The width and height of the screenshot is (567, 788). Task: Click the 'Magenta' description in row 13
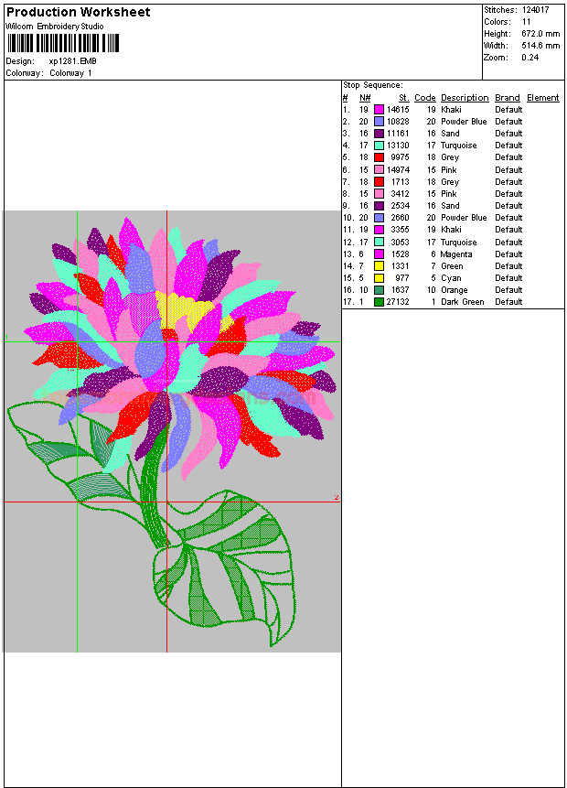456,254
